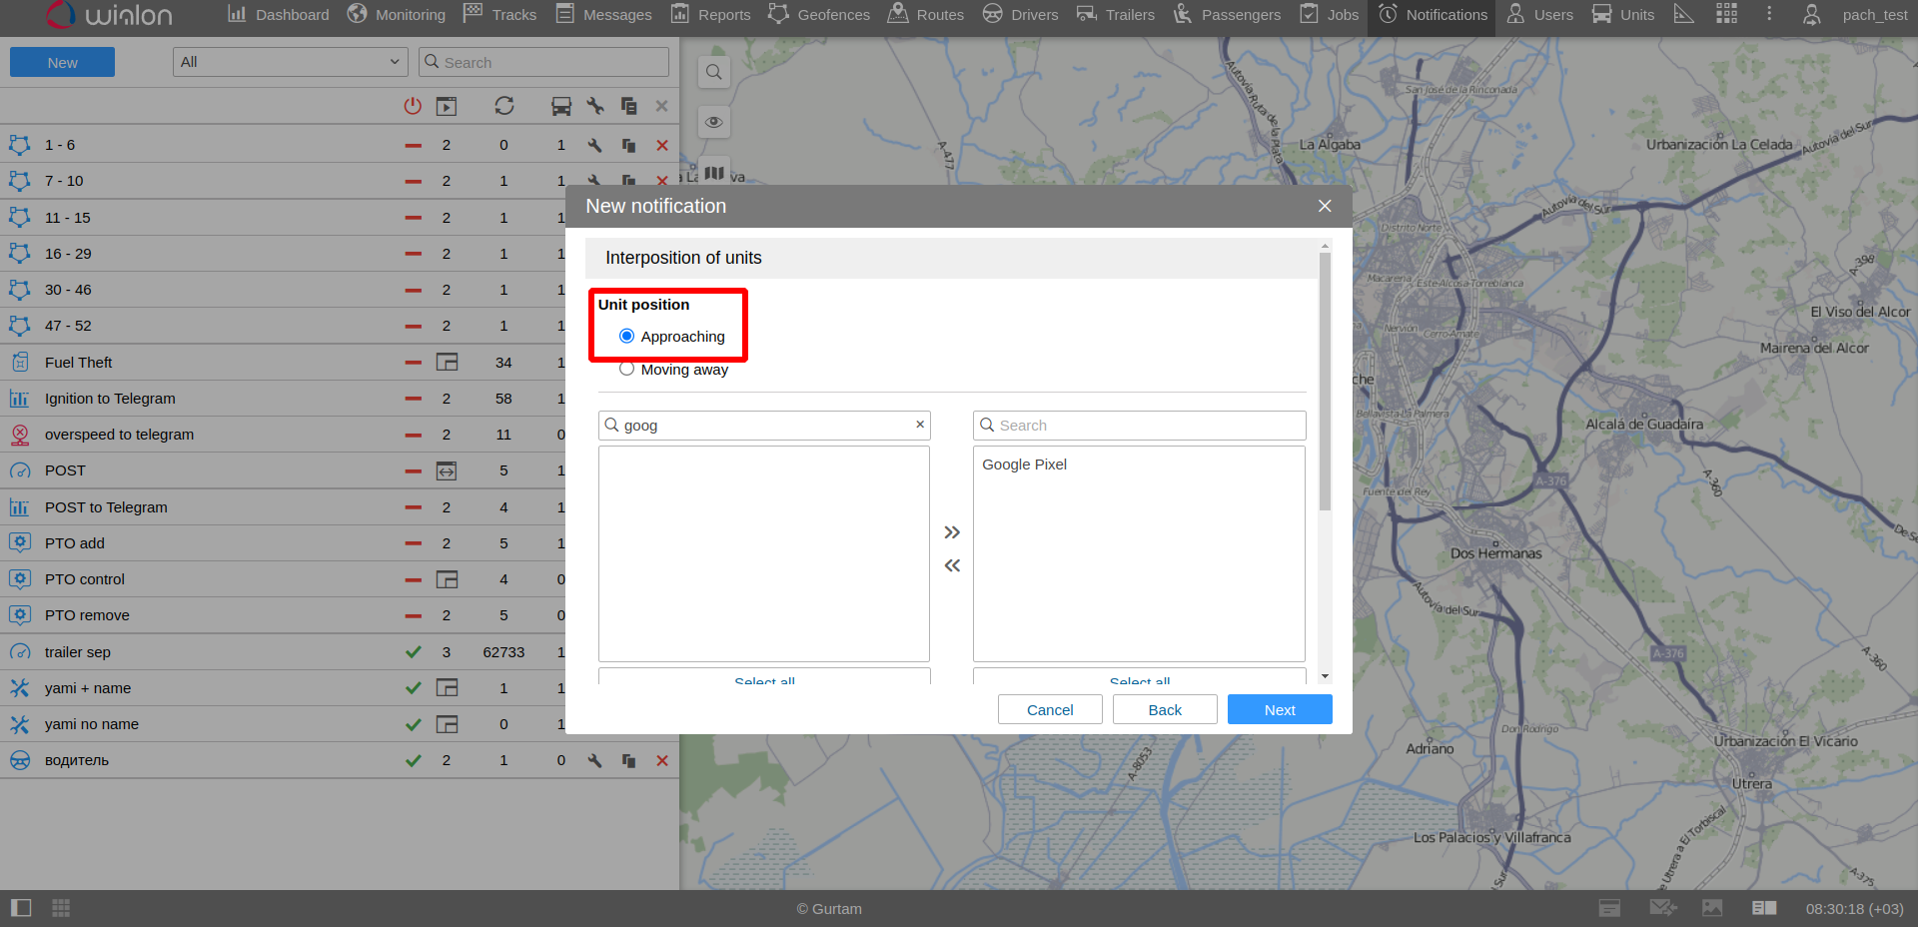
Task: Open the All filter dropdown
Action: 290,62
